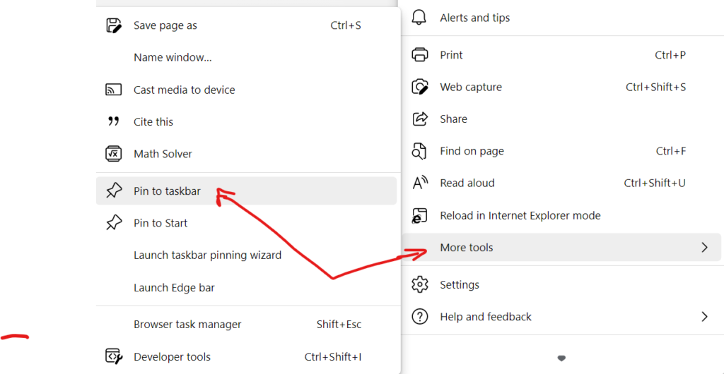Click the Print printer icon
724x374 pixels.
419,55
